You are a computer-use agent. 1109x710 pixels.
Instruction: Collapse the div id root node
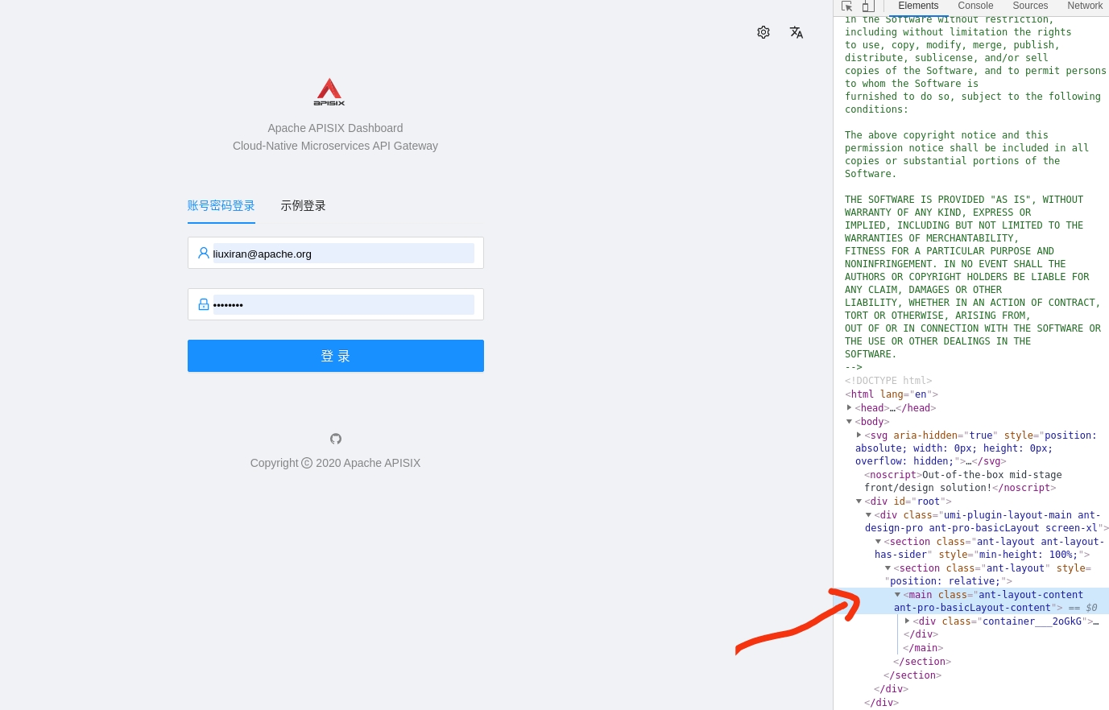click(859, 501)
